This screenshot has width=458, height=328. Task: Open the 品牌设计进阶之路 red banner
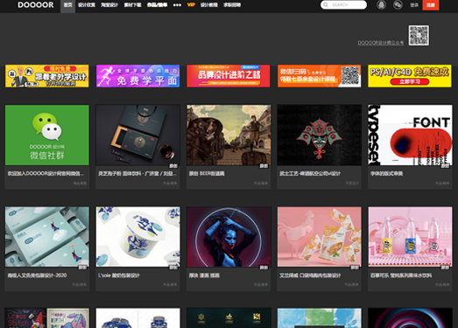point(229,76)
